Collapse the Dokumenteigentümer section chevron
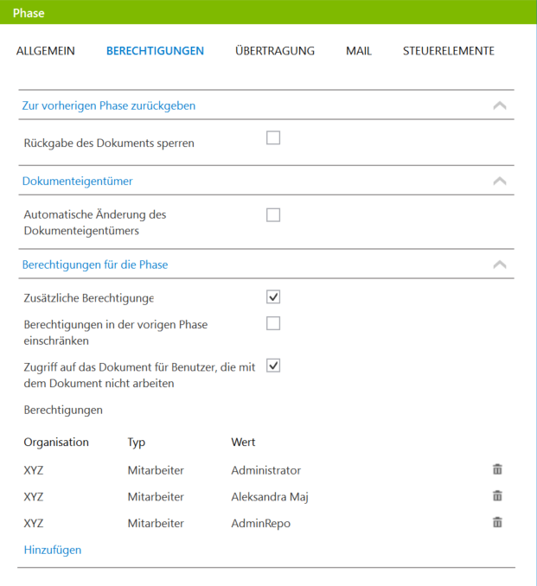Image resolution: width=537 pixels, height=586 pixels. [x=500, y=182]
